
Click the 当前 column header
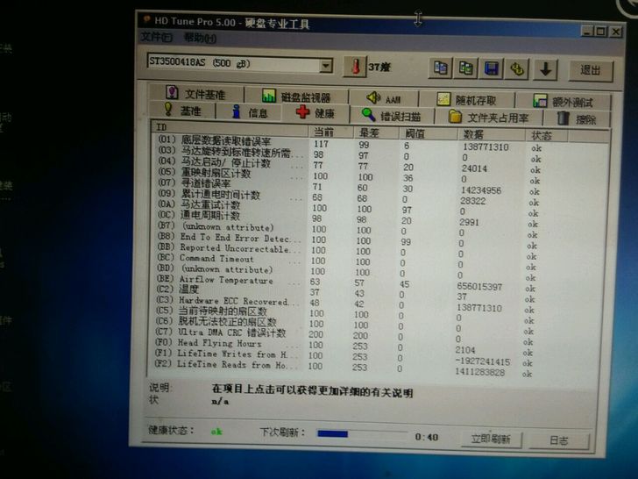[330, 132]
